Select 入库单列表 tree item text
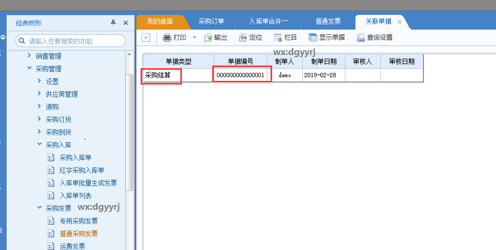This screenshot has height=250, width=496. pyautogui.click(x=76, y=196)
